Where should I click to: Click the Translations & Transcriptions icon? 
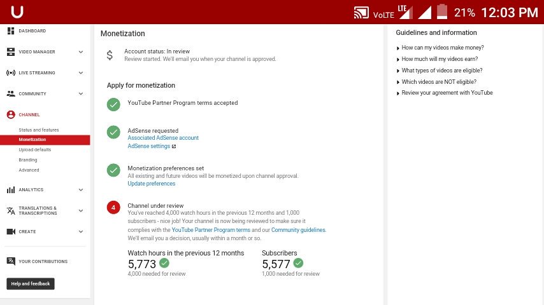click(x=11, y=210)
